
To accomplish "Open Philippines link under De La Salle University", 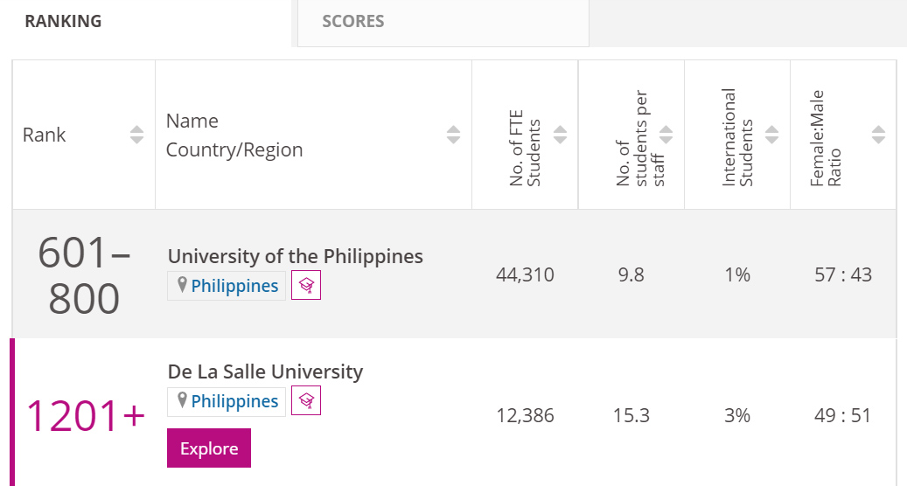I will point(234,401).
